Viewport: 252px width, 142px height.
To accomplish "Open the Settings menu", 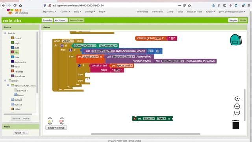I will [90, 11].
